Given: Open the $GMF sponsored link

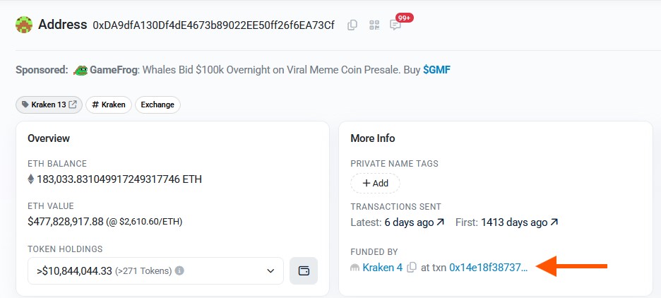Looking at the screenshot, I should [x=436, y=70].
